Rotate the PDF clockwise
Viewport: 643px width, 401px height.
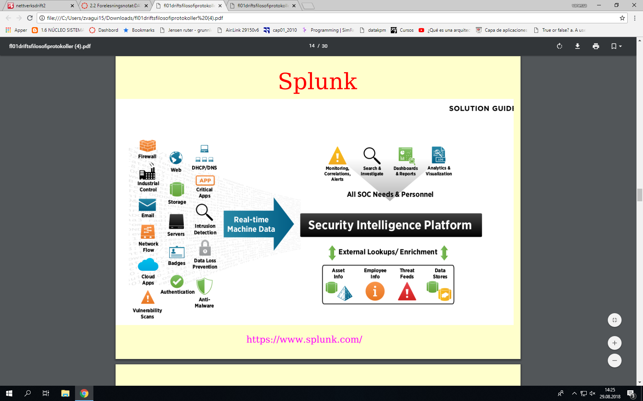coord(559,46)
